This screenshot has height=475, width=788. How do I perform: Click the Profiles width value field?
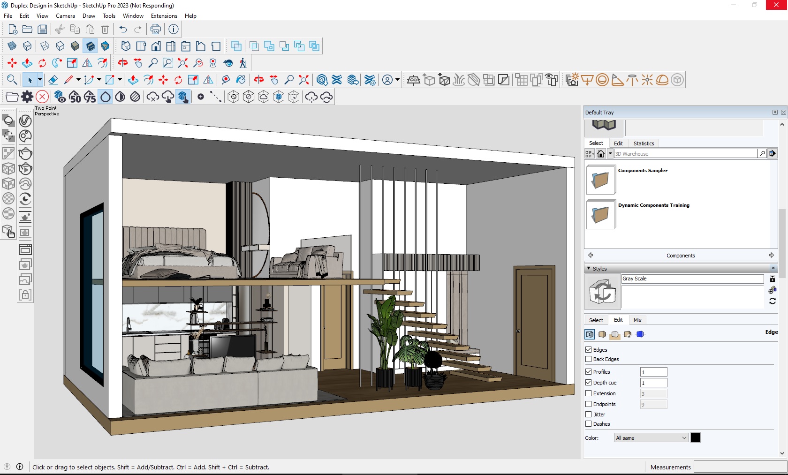pyautogui.click(x=654, y=372)
